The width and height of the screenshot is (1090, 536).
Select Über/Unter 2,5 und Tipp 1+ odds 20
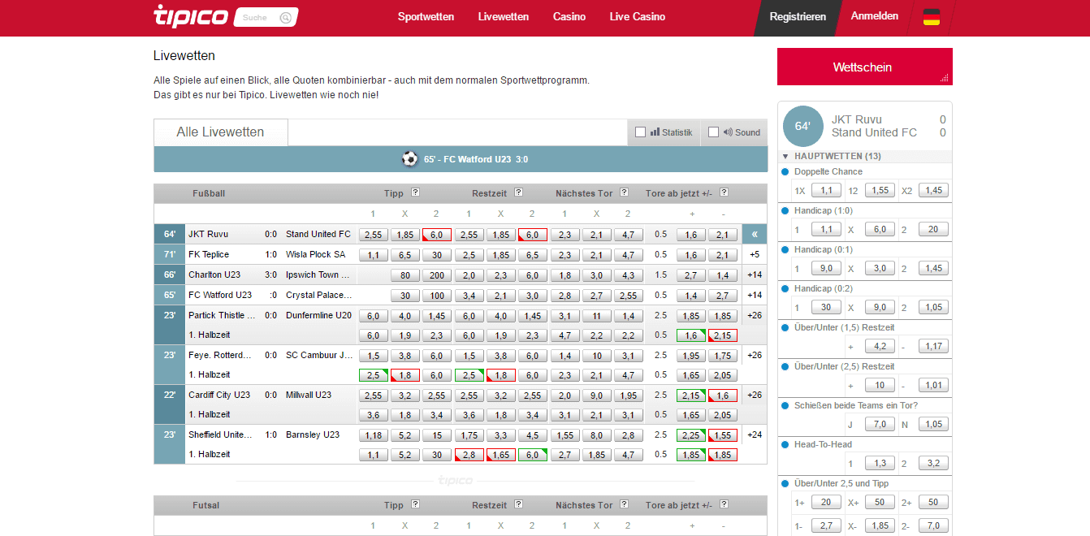pos(826,502)
